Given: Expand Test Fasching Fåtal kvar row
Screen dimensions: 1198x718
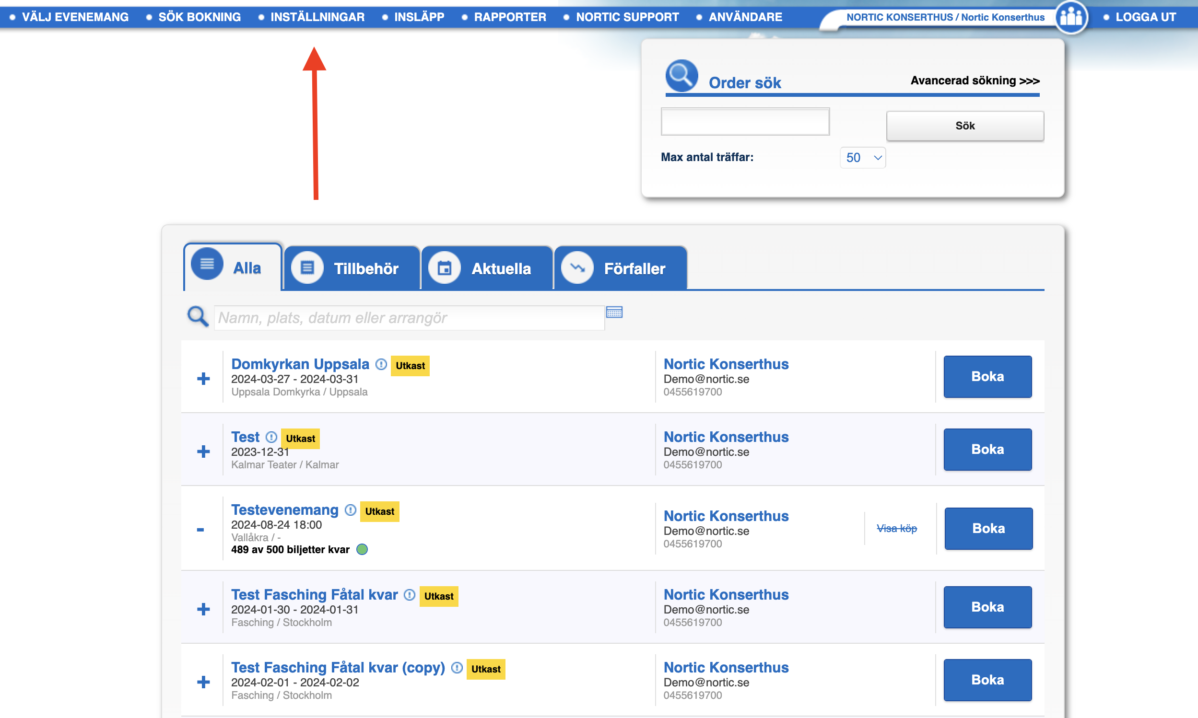Looking at the screenshot, I should (203, 609).
